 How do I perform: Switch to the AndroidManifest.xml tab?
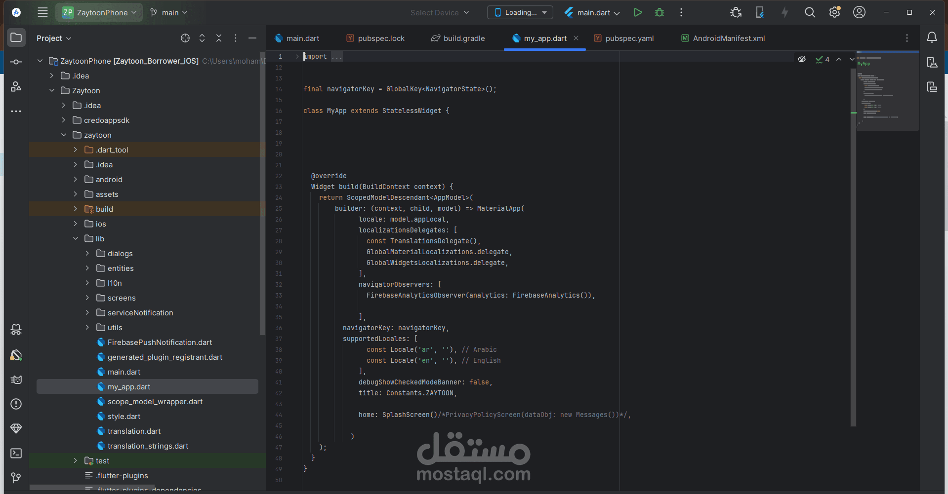723,38
